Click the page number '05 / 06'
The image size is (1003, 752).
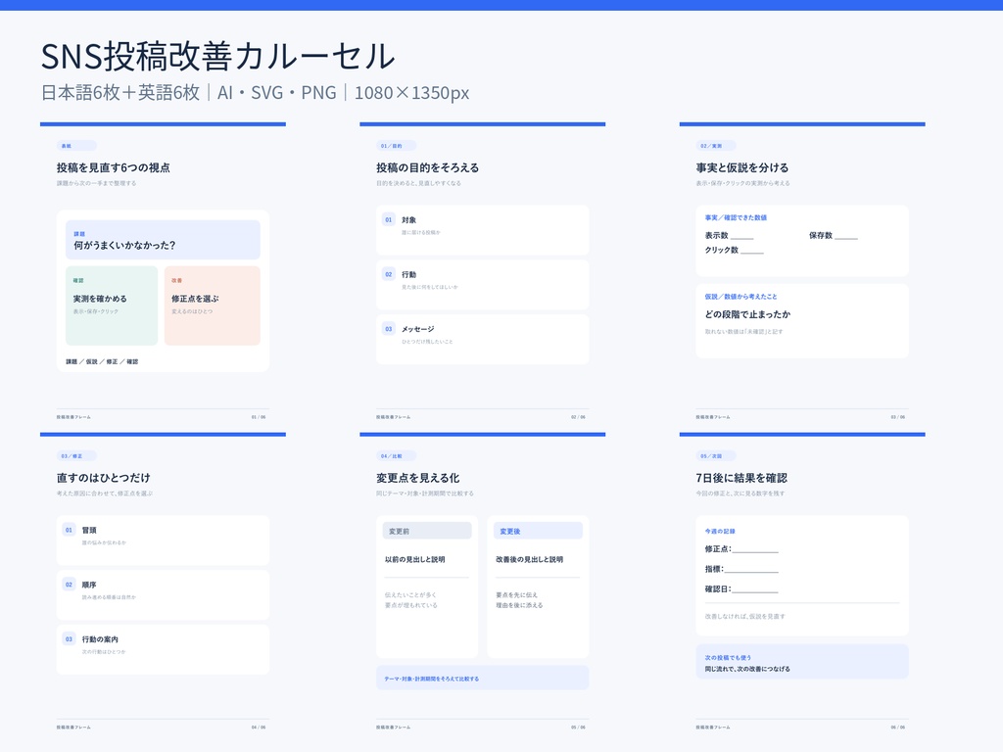(x=578, y=728)
